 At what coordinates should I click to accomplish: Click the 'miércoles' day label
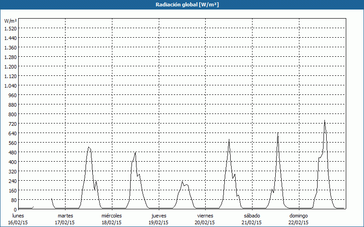tap(111, 216)
